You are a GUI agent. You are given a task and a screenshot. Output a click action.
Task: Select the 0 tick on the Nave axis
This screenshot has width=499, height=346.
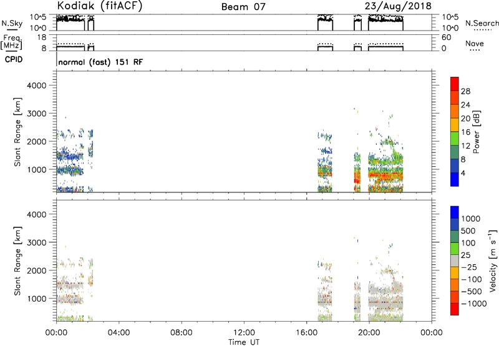point(444,49)
